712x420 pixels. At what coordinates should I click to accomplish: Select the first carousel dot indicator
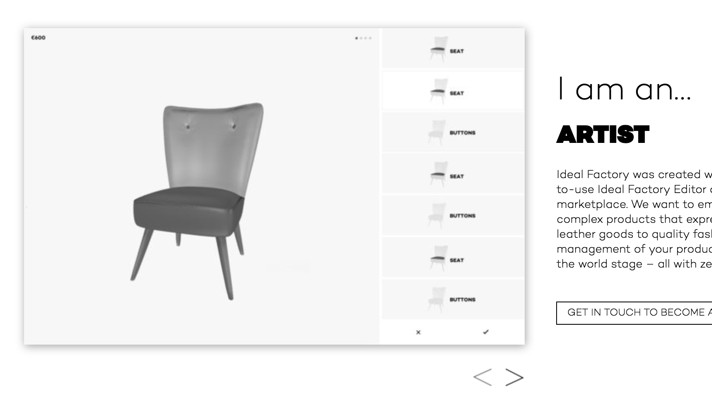pos(356,38)
